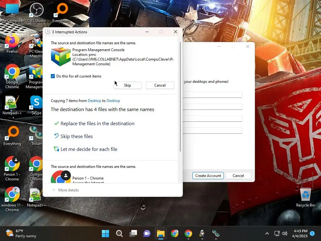Show hidden icons in the system tray
This screenshot has height=241, width=321.
point(267,233)
